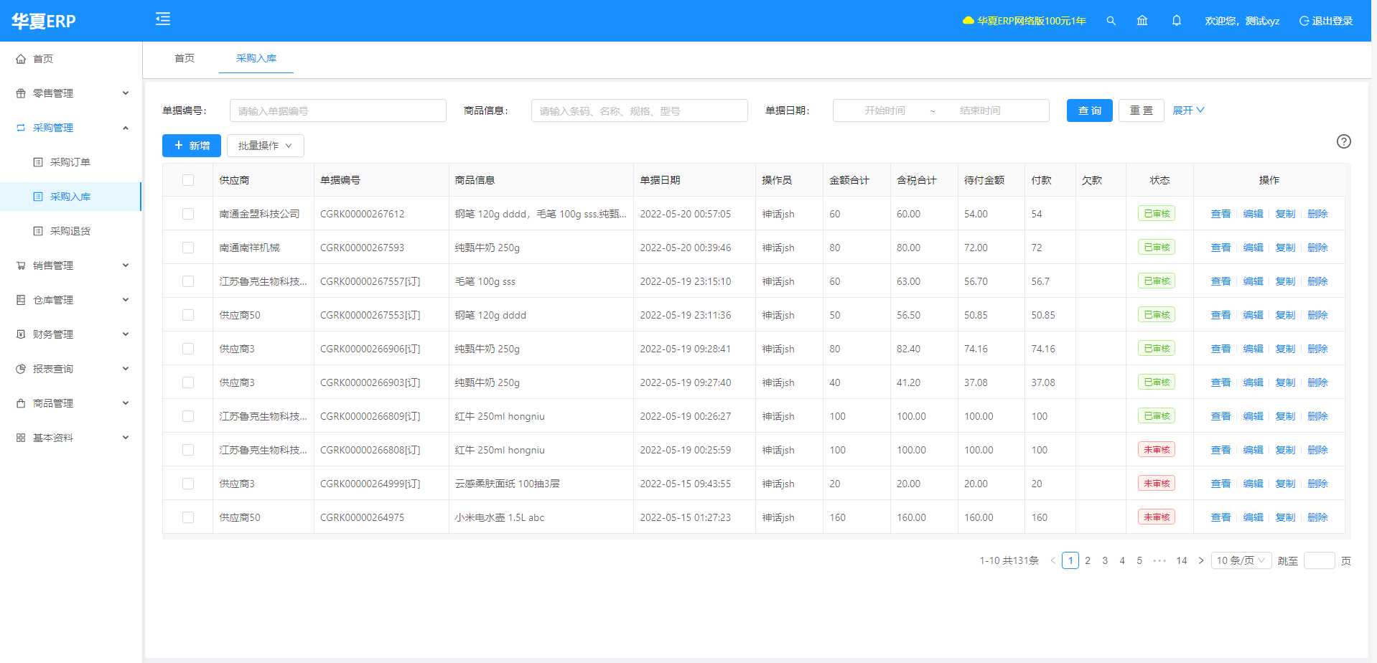Image resolution: width=1377 pixels, height=663 pixels.
Task: Select 采购入库 in the sidebar
Action: point(70,197)
